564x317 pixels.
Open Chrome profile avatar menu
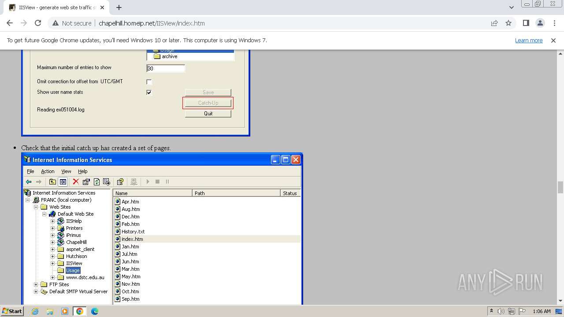coord(540,23)
